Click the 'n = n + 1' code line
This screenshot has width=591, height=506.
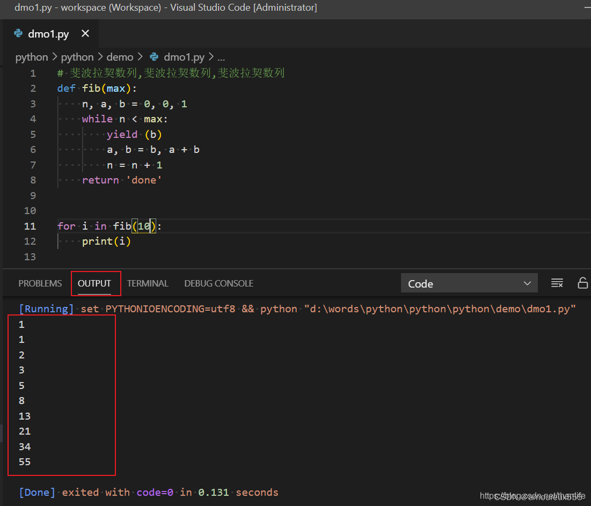(x=135, y=165)
